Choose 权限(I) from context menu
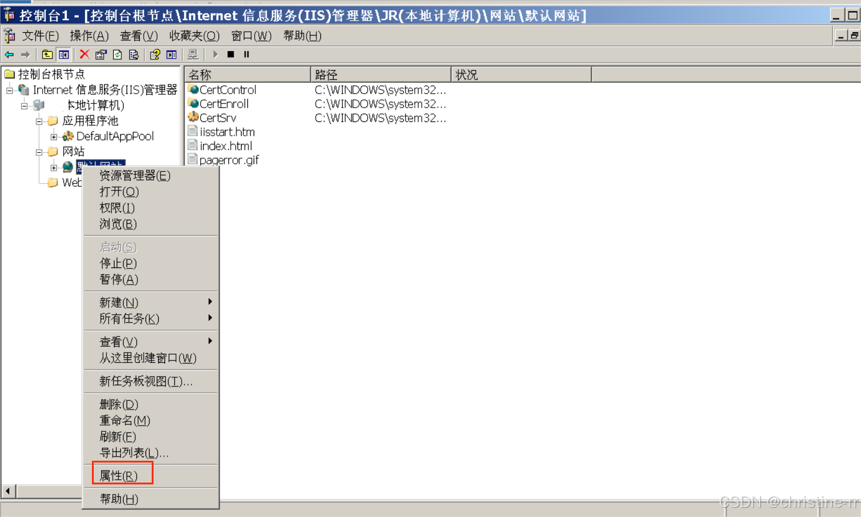This screenshot has width=861, height=517. tap(151, 208)
